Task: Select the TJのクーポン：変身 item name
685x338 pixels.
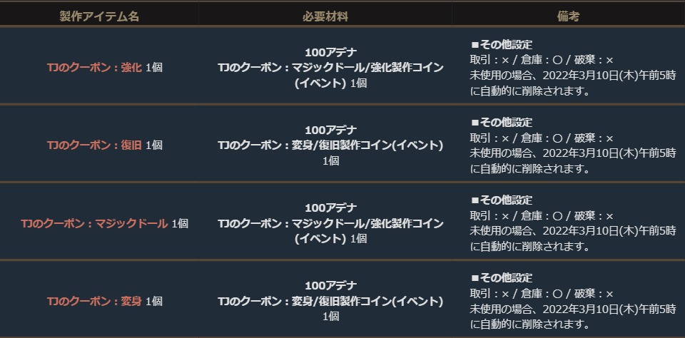Action: (x=94, y=301)
